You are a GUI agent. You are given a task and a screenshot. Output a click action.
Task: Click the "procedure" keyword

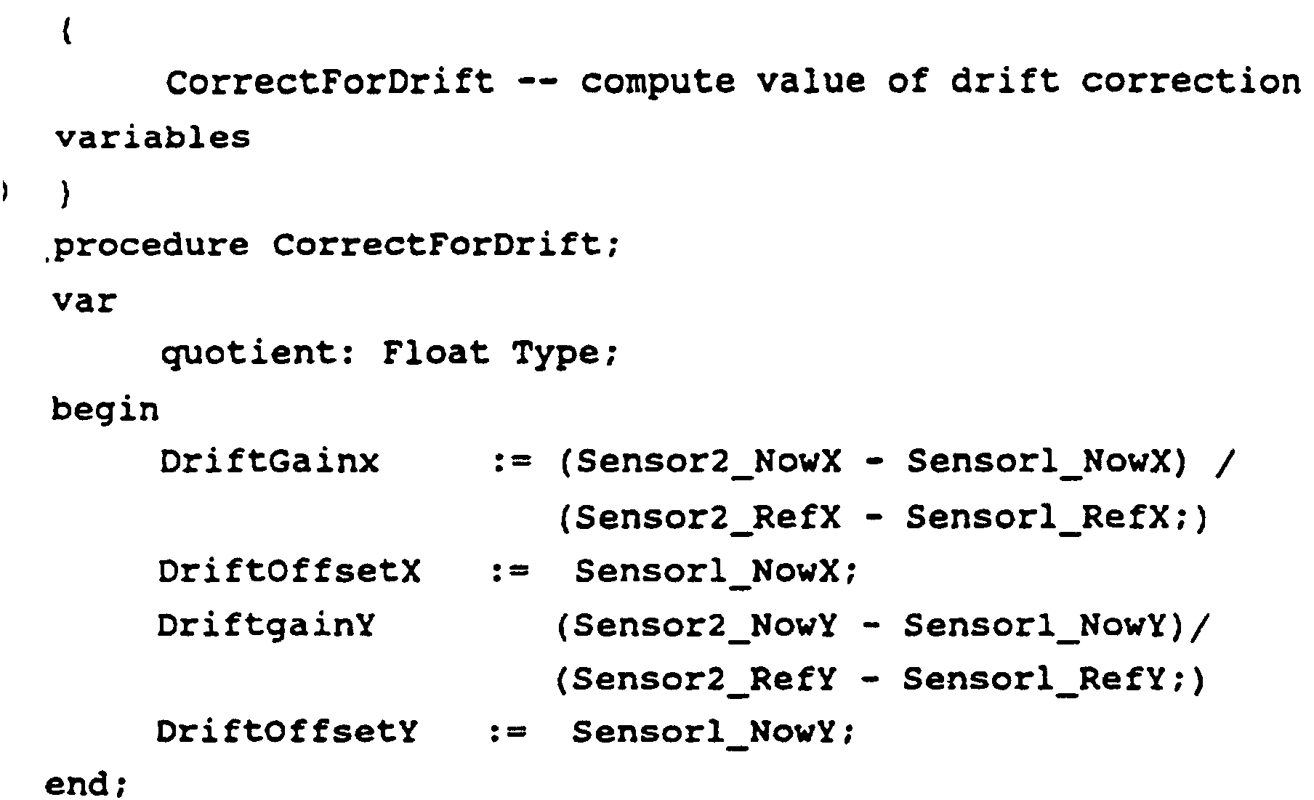pyautogui.click(x=151, y=246)
